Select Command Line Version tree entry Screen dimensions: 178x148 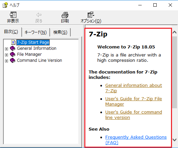(x=39, y=60)
